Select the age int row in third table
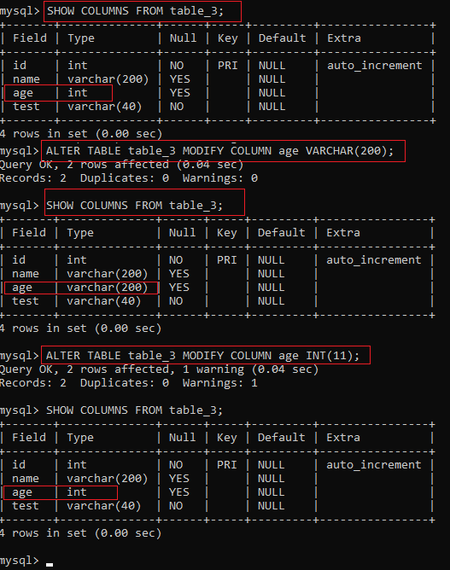The width and height of the screenshot is (450, 570). pyautogui.click(x=217, y=492)
